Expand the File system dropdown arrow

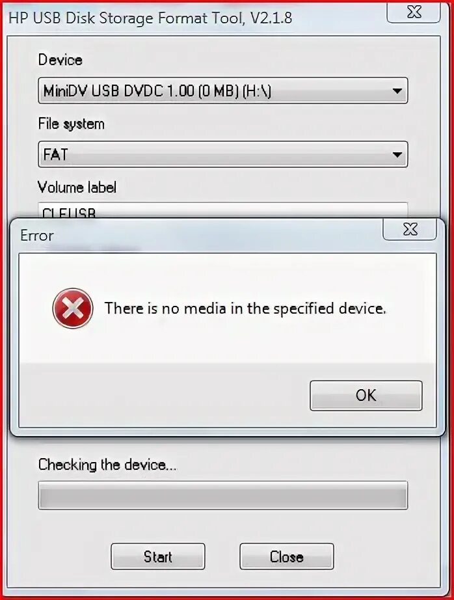(397, 155)
